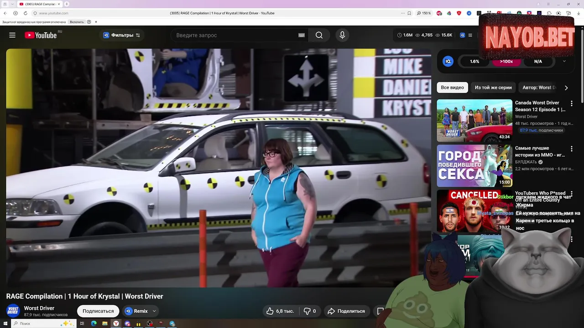Click the RAGE Compilation video title text

[84, 296]
